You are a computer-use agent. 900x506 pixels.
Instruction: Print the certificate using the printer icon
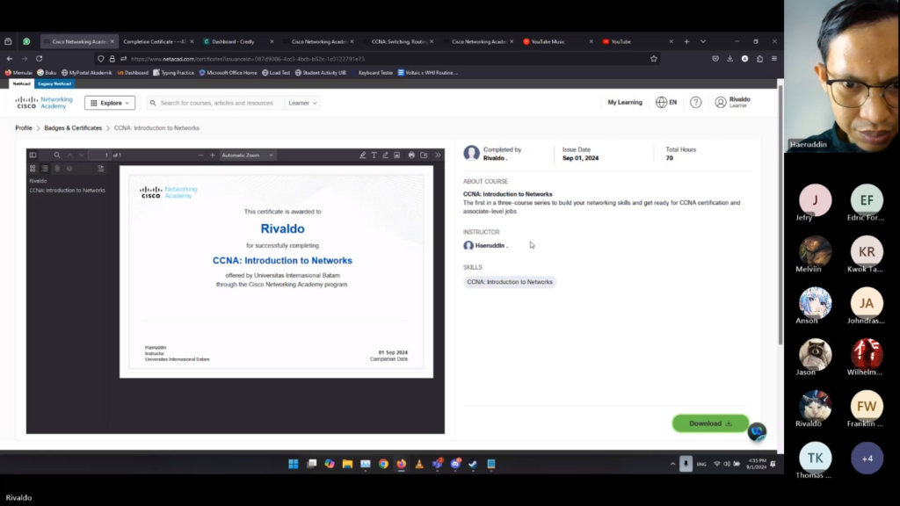[x=411, y=155]
